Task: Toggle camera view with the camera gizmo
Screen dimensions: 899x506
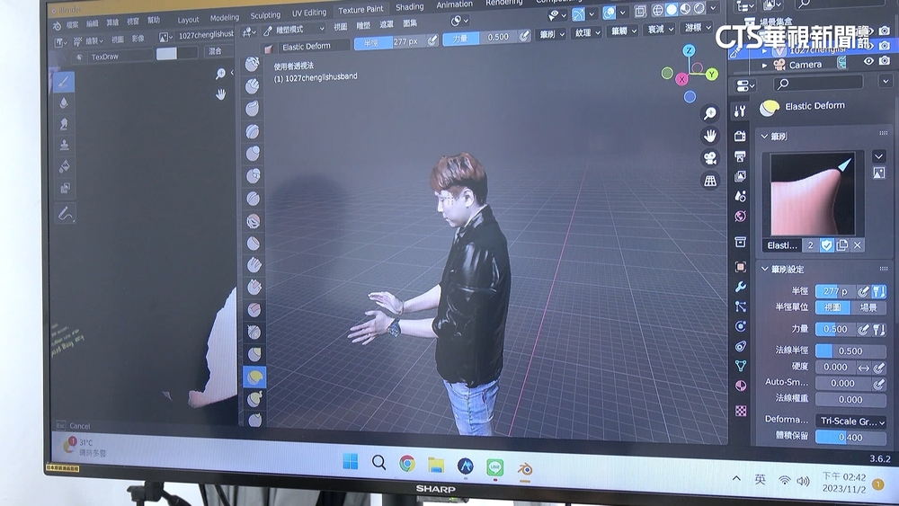Action: (x=710, y=157)
